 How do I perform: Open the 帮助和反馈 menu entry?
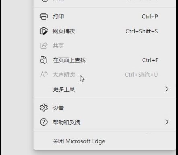105,122
